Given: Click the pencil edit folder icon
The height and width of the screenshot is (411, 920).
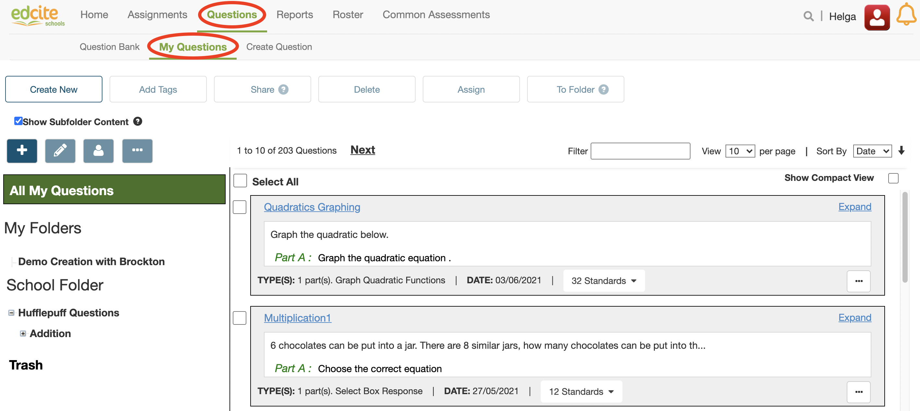Looking at the screenshot, I should pyautogui.click(x=60, y=151).
